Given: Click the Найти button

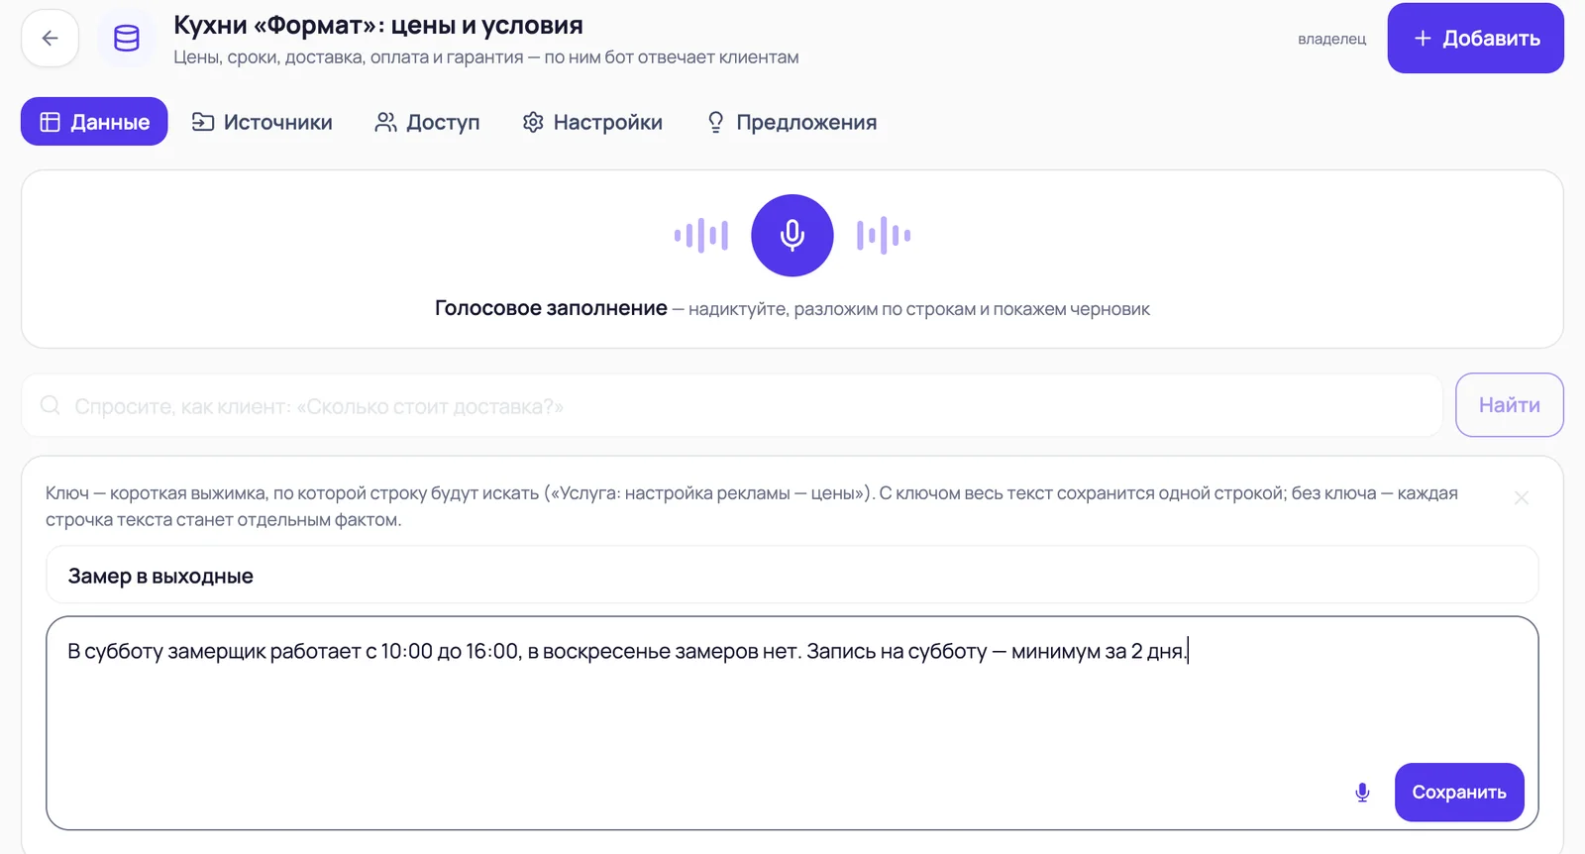Looking at the screenshot, I should pyautogui.click(x=1509, y=405).
